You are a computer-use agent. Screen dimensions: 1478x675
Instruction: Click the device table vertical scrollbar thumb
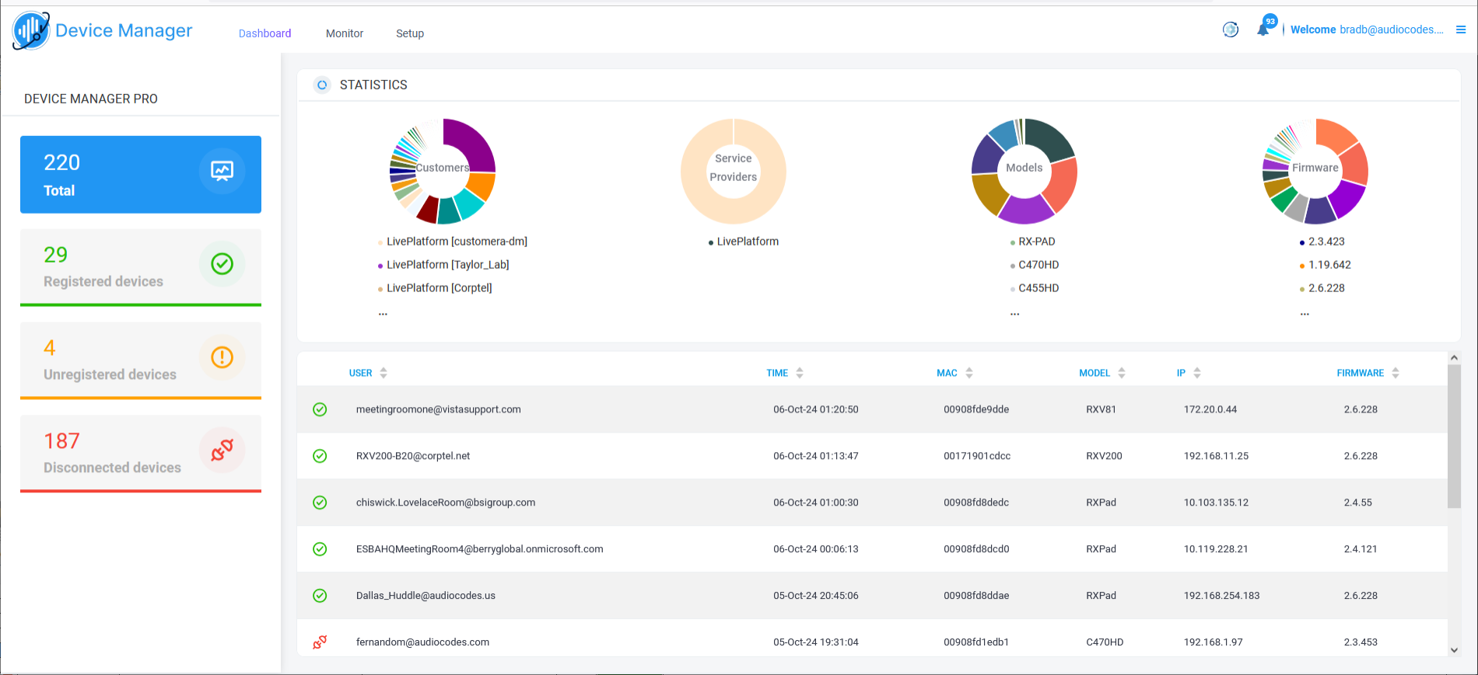pyautogui.click(x=1454, y=437)
